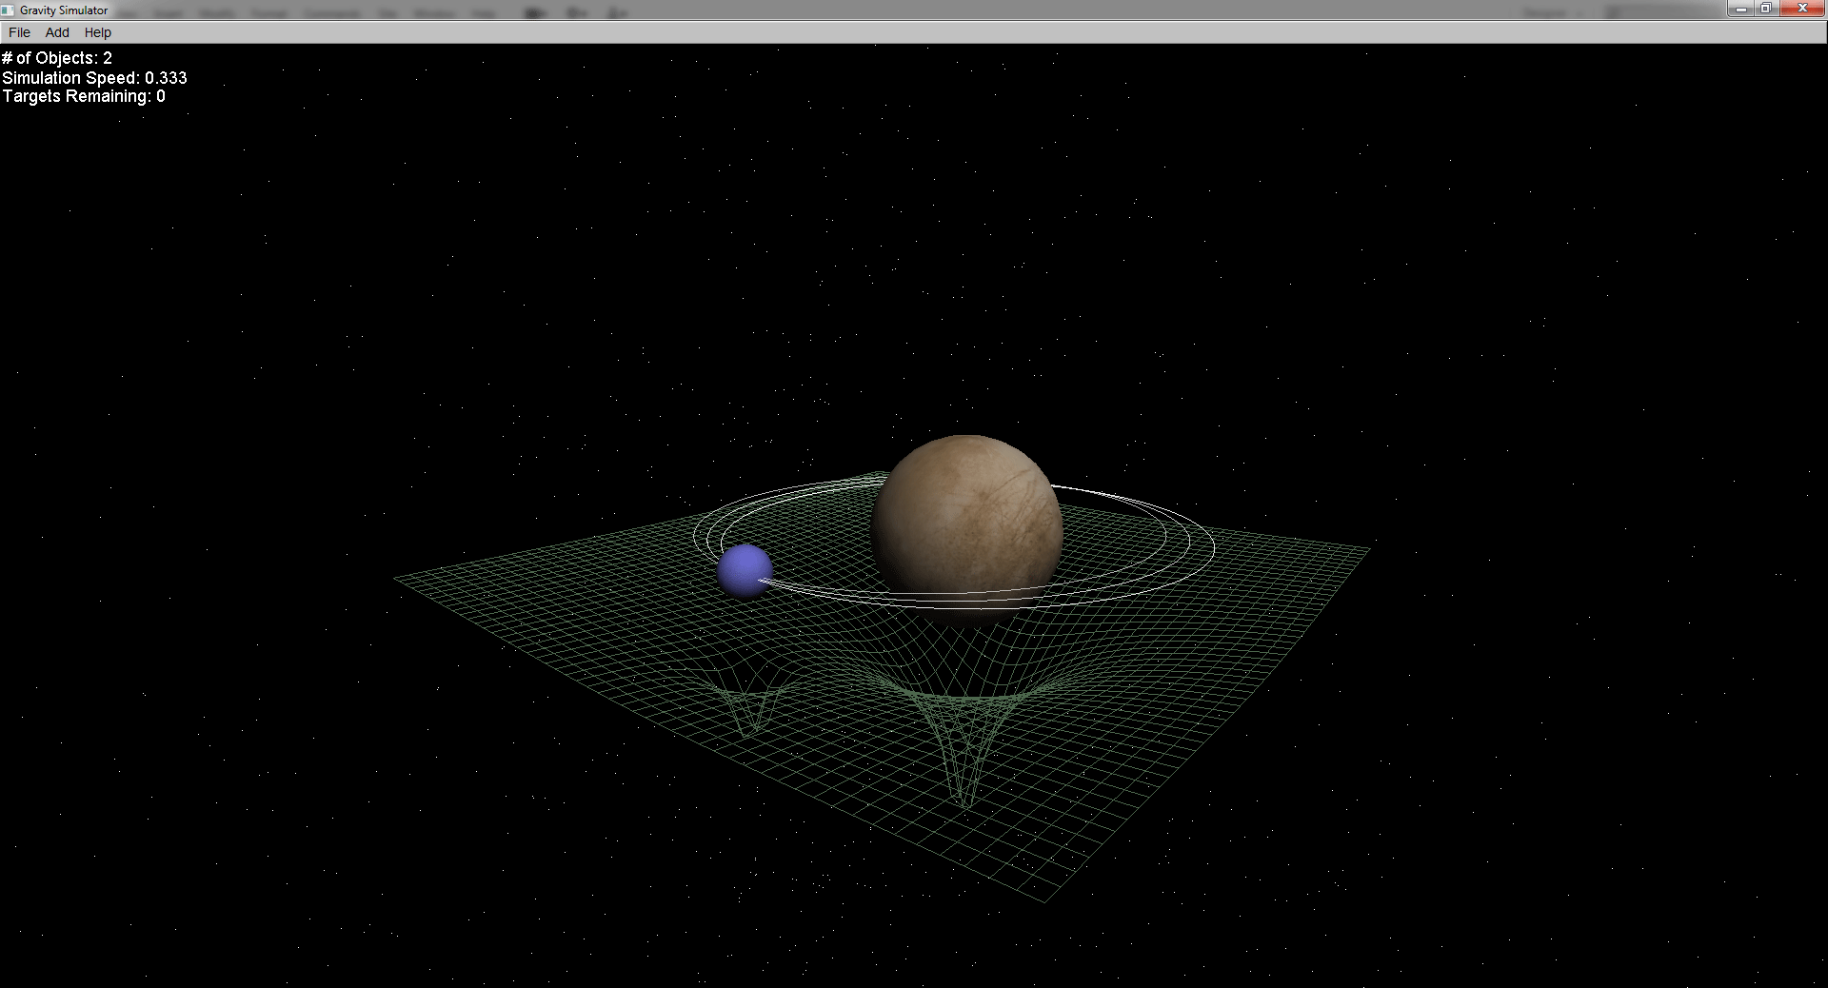Click the Gravity Simulator app icon in title bar
The height and width of the screenshot is (988, 1828).
[9, 10]
